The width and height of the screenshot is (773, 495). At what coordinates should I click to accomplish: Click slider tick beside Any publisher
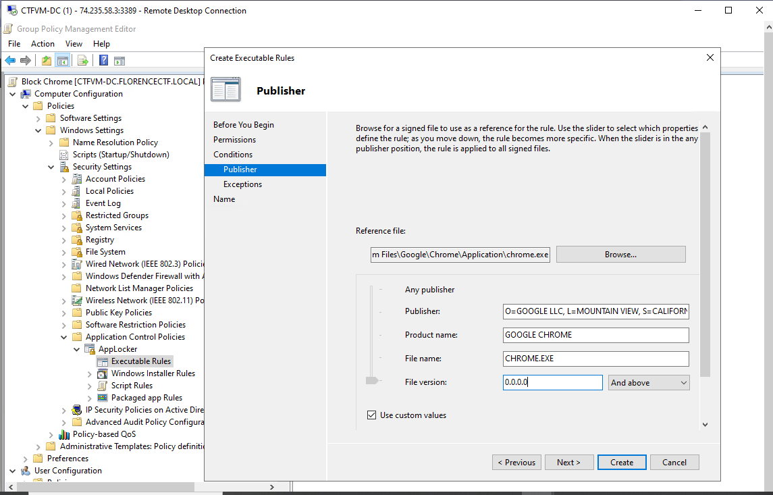pos(381,290)
